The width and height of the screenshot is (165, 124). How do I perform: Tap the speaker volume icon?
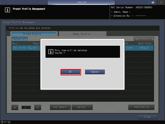tap(153, 2)
